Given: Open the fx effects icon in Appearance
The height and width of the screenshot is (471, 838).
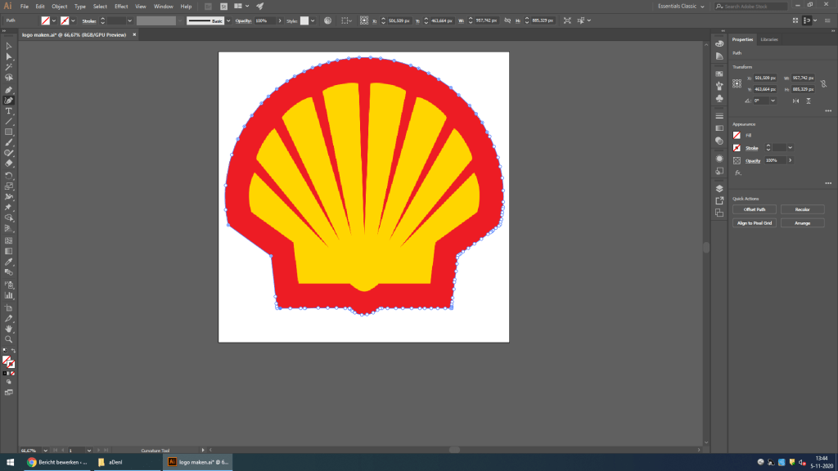Looking at the screenshot, I should (737, 173).
